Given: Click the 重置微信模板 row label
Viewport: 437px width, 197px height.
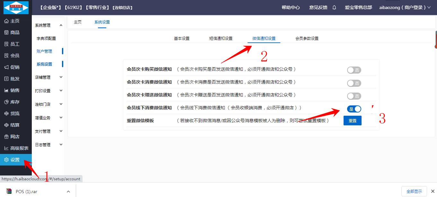Looking at the screenshot, I should pos(140,121).
